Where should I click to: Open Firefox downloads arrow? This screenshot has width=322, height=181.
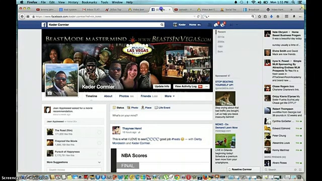271,16
